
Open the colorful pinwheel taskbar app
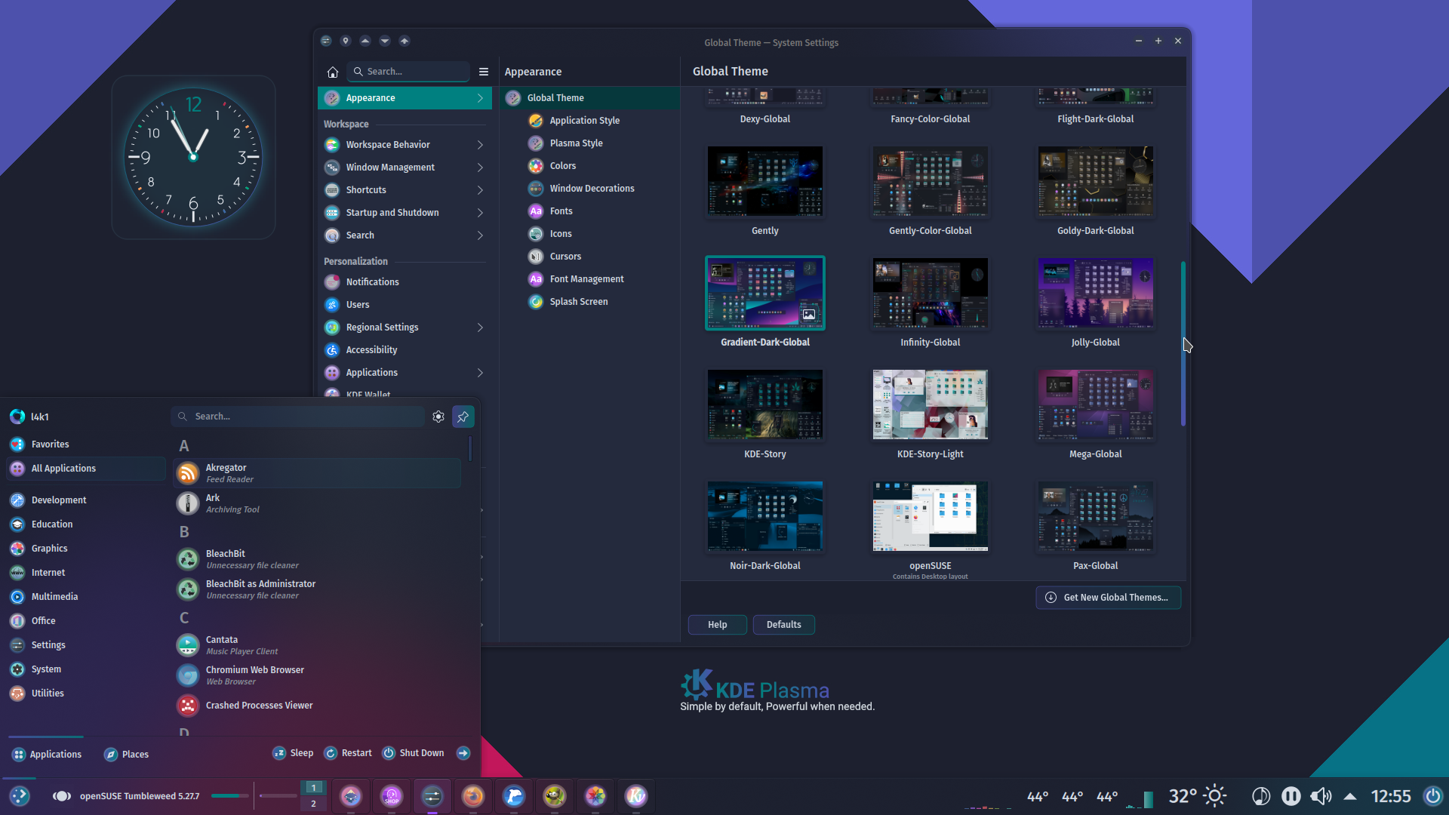click(x=595, y=796)
